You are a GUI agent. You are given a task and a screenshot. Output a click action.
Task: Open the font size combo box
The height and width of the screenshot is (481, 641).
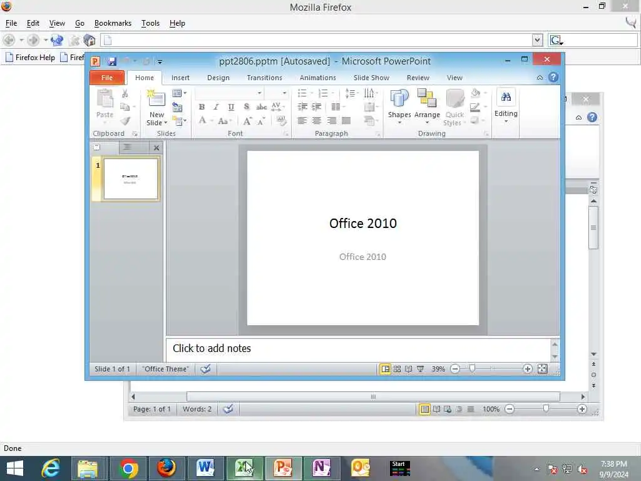(x=276, y=93)
